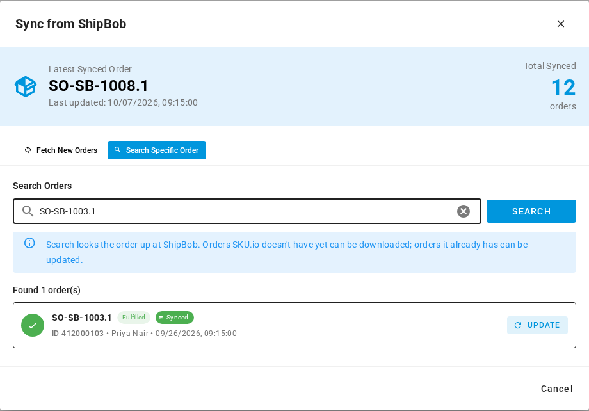Click Cancel to dismiss the dialog

557,389
